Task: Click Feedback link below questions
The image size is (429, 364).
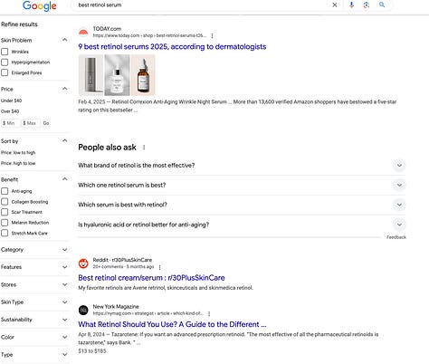Action: click(x=396, y=237)
